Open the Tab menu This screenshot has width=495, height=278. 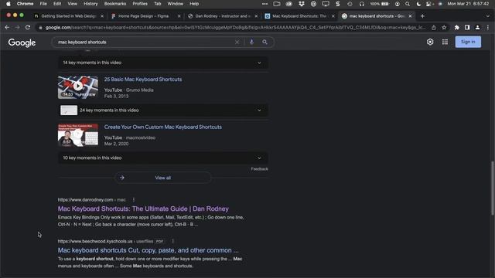(157, 4)
